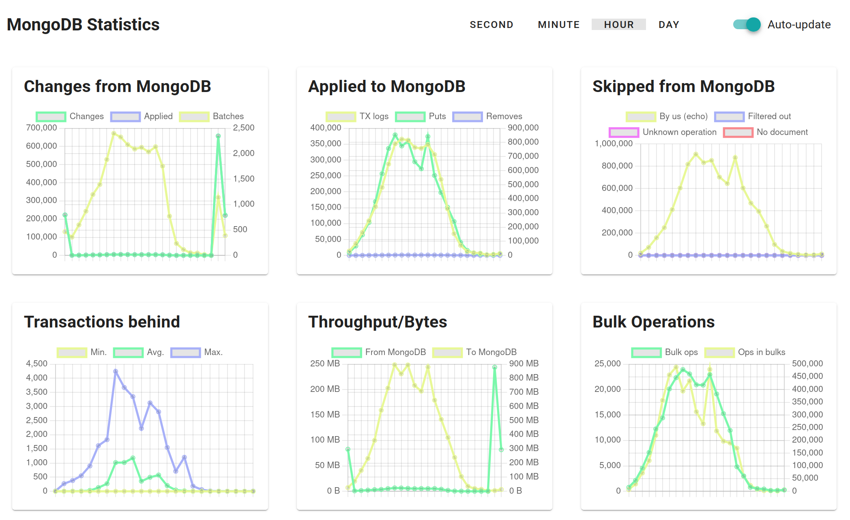The height and width of the screenshot is (520, 850).
Task: Switch to the SECOND time range
Action: 492,25
